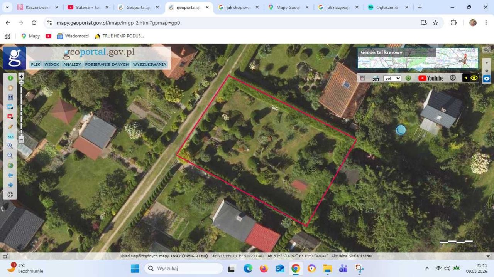Click the plus zoom button above slider
The width and height of the screenshot is (494, 277).
[x=21, y=76]
